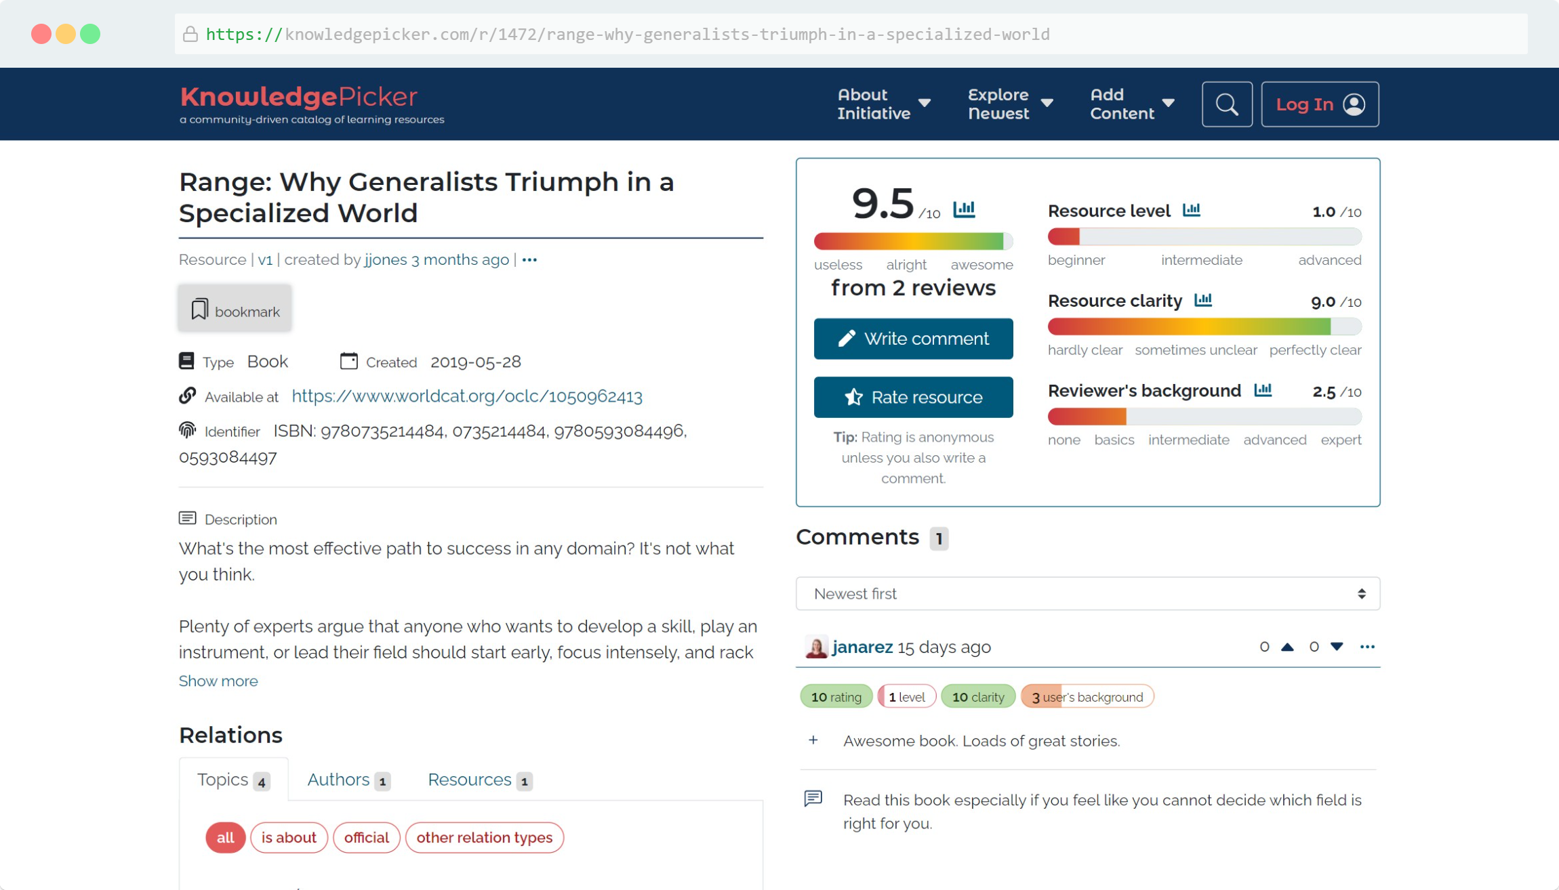Open janarez comment options ellipsis
This screenshot has height=890, width=1559.
click(1366, 647)
